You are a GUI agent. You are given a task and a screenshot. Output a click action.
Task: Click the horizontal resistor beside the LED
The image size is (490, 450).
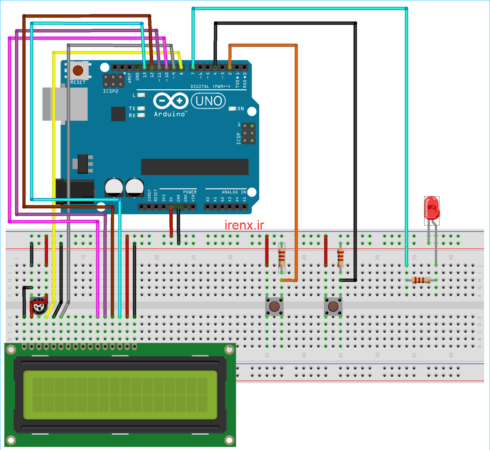tap(421, 280)
